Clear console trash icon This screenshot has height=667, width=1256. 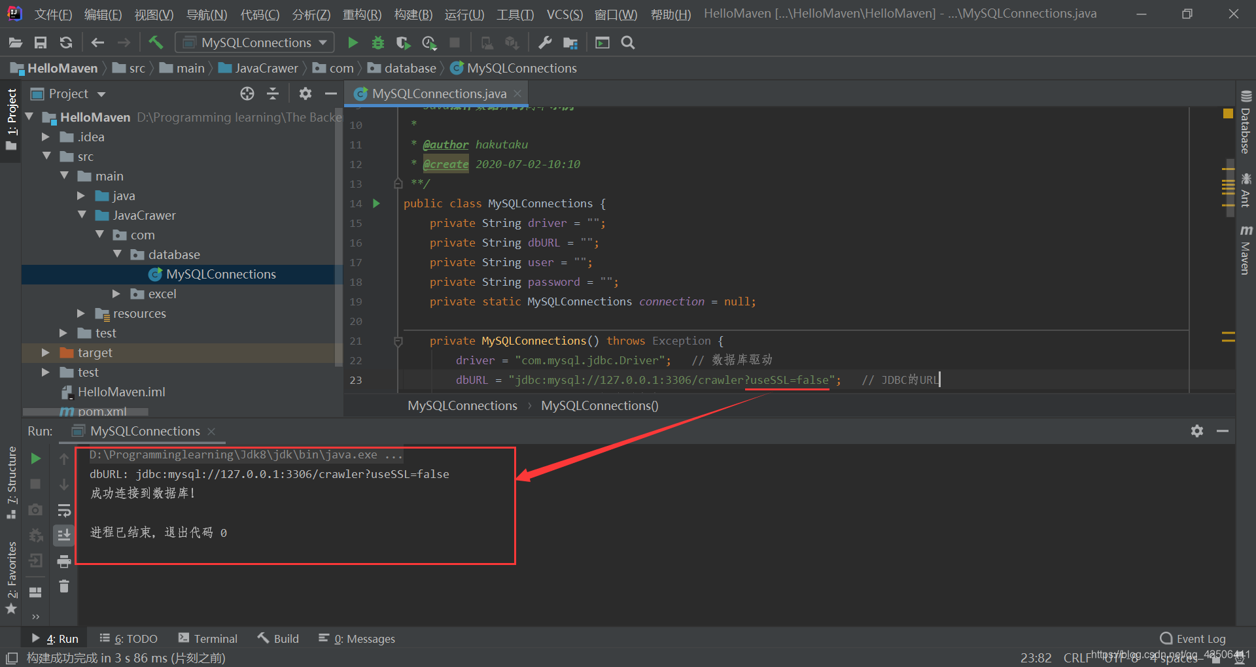coord(64,587)
